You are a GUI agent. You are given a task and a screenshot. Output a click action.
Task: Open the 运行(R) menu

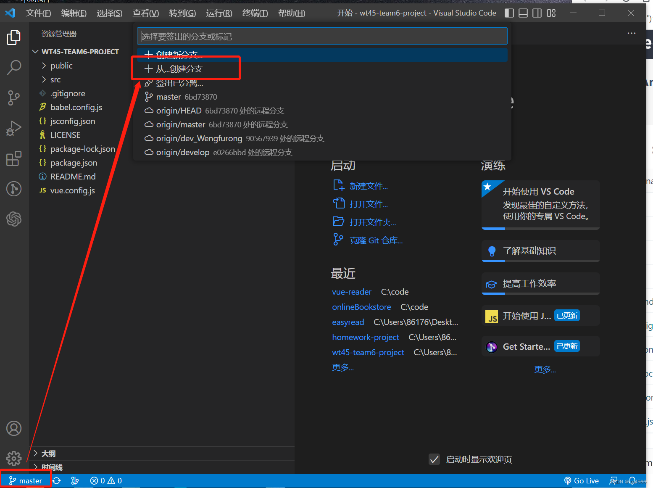click(219, 13)
